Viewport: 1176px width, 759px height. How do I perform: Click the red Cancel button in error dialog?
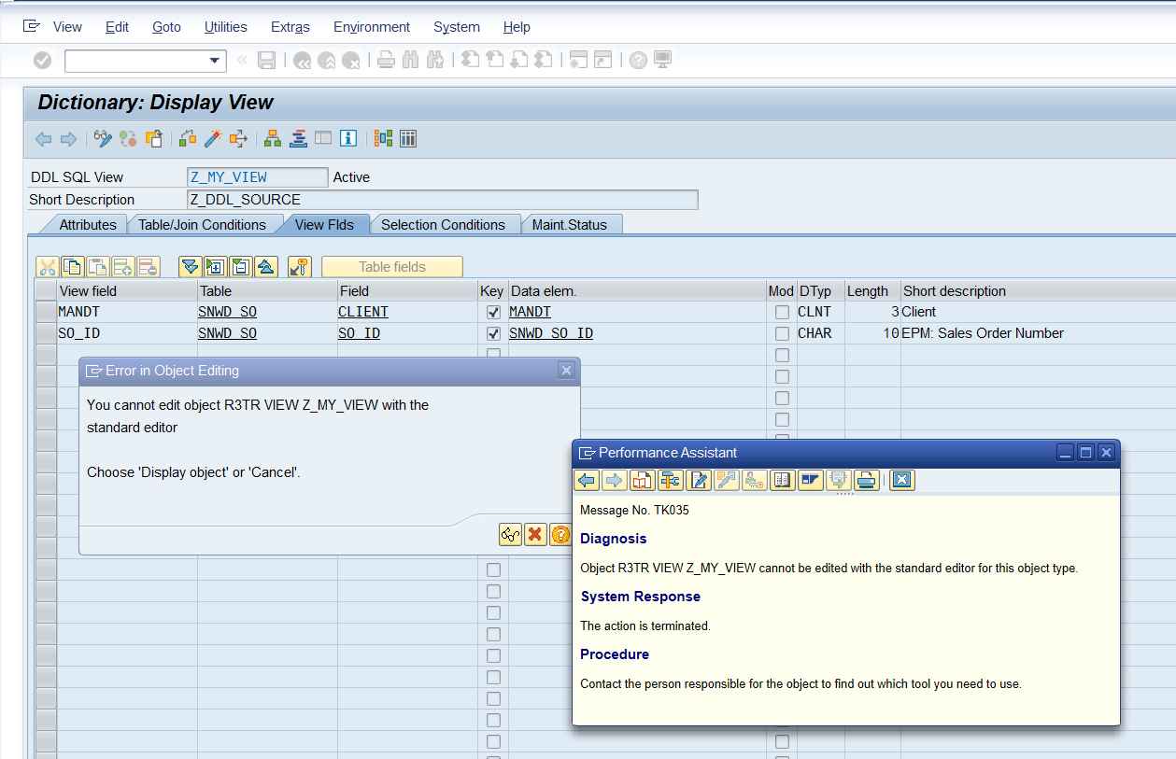pos(535,535)
